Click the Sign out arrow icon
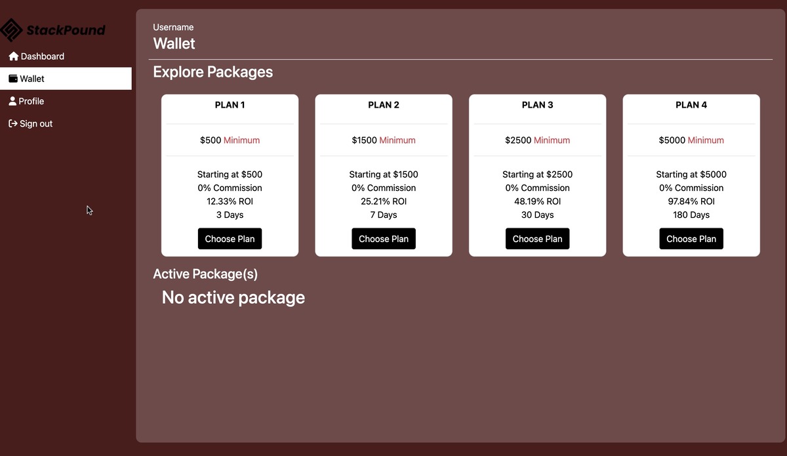787x456 pixels. 12,123
